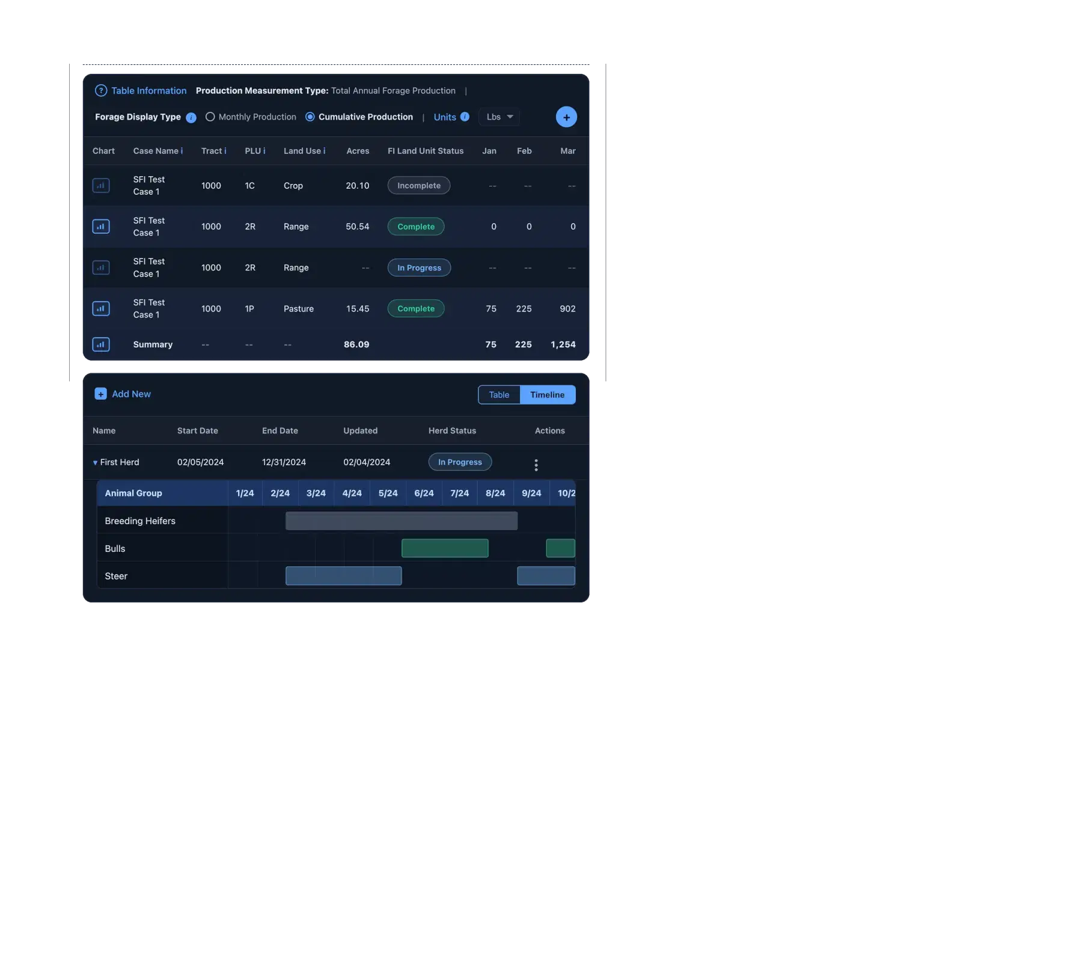Click the Crop land use cell
Screen dimensions: 1082x954
pos(293,186)
